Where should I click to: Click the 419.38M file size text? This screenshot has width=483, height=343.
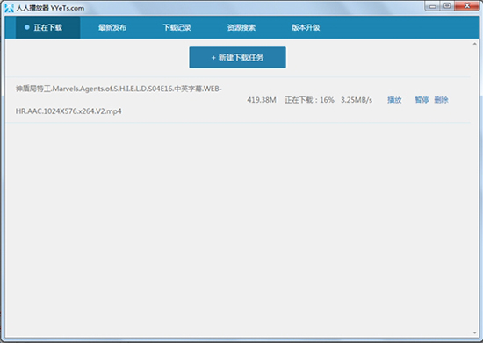point(262,100)
